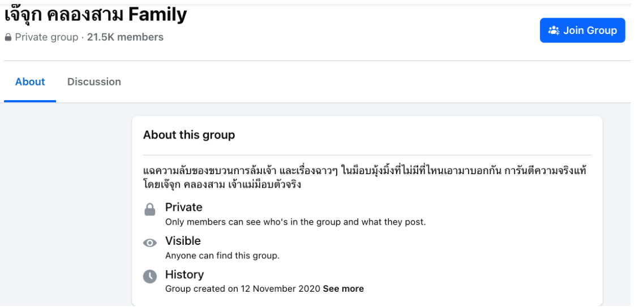
Task: Click the people icon inside Join Group button
Action: click(x=554, y=31)
